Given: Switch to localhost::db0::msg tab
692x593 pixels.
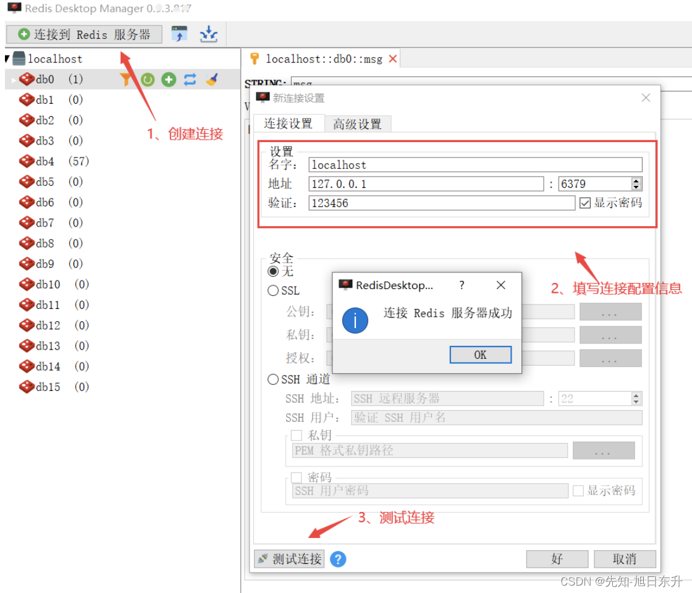Looking at the screenshot, I should click(x=324, y=59).
